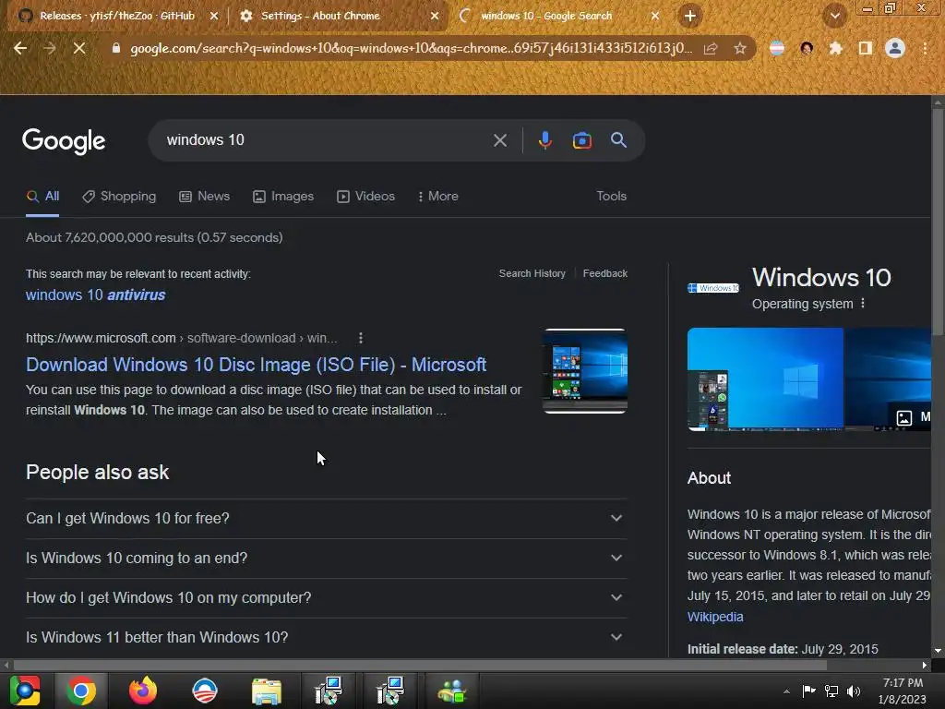
Task: Switch to the Releases ytisf/theZoo GitHub tab
Action: coord(117,16)
